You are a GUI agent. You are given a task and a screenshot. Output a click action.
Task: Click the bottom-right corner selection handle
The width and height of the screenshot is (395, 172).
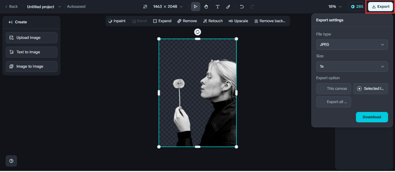[x=236, y=147]
